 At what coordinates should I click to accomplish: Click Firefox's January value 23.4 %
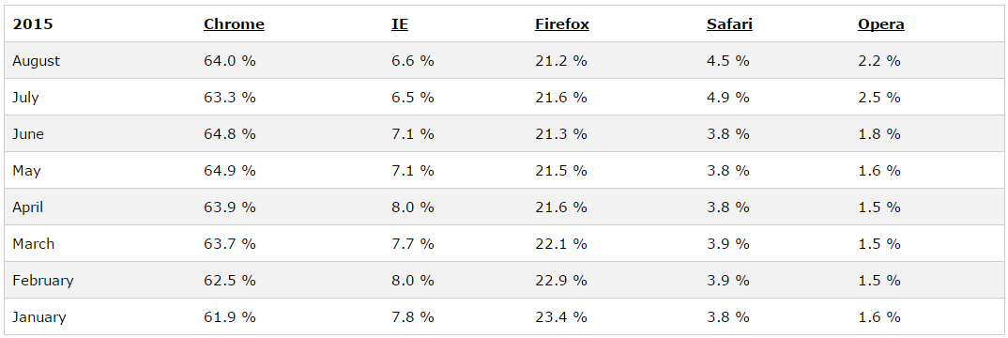tap(560, 317)
